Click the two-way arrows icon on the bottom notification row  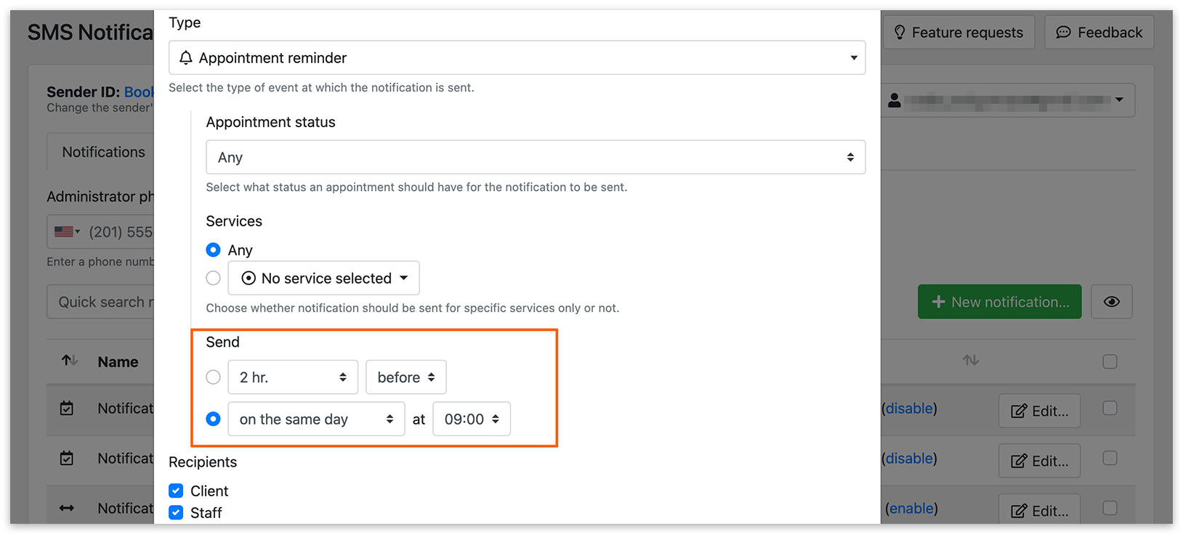tap(66, 508)
